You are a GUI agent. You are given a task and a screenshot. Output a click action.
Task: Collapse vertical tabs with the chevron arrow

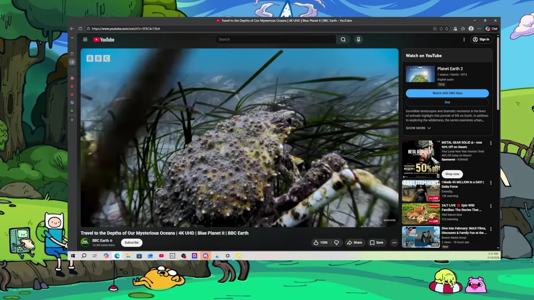[72, 38]
